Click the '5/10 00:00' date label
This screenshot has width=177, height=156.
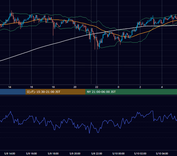point(118,153)
